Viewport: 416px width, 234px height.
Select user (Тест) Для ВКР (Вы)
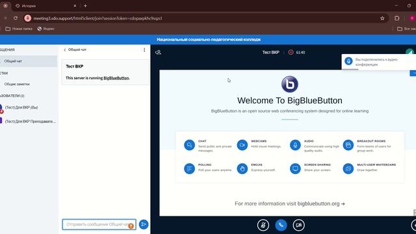pos(21,107)
